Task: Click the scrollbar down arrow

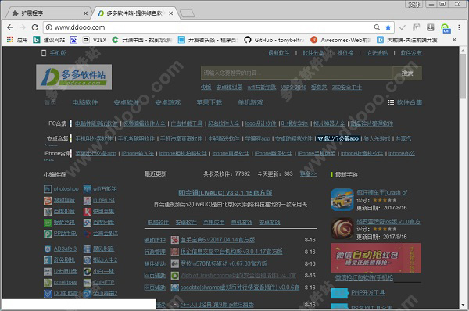Action: 463,305
